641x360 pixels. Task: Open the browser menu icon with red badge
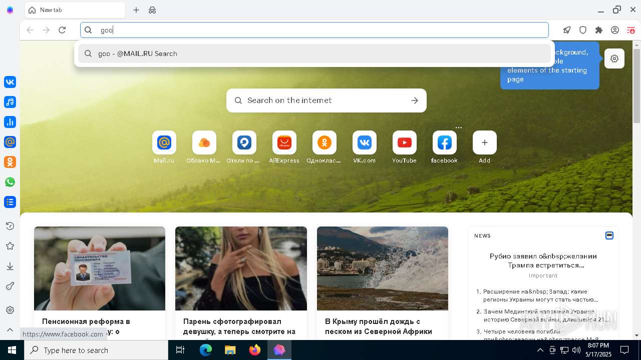point(631,30)
